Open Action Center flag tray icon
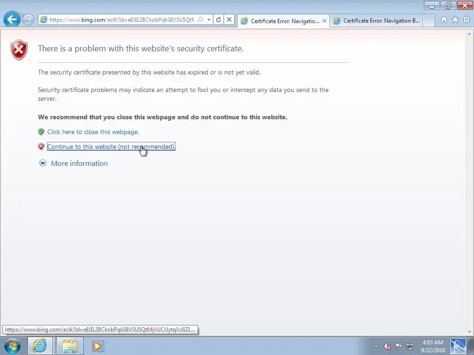This screenshot has width=474, height=355. [x=399, y=346]
